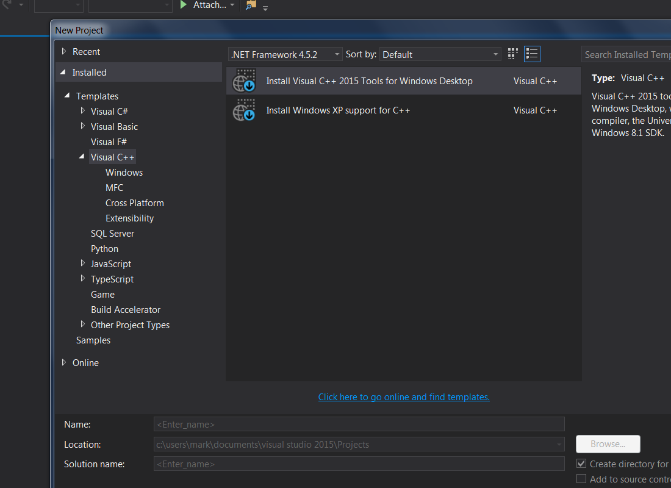
Task: Expand the Visual C# templates node
Action: coord(83,111)
